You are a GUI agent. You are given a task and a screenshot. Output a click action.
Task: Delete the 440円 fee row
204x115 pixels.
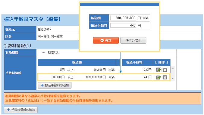pyautogui.click(x=165, y=77)
